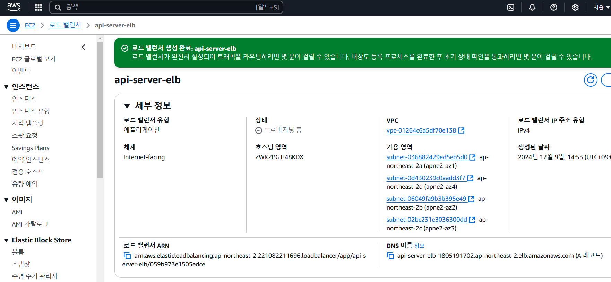Viewport: 611px width, 282px height.
Task: Click the success check icon in green banner
Action: (125, 48)
